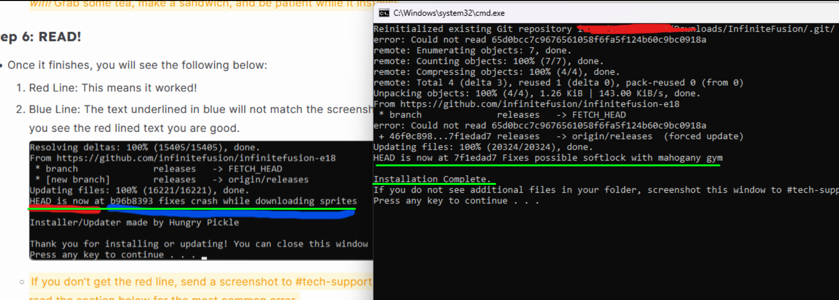Click the blue underline mark in embedded screenshot
Image resolution: width=839 pixels, height=300 pixels.
point(231,213)
